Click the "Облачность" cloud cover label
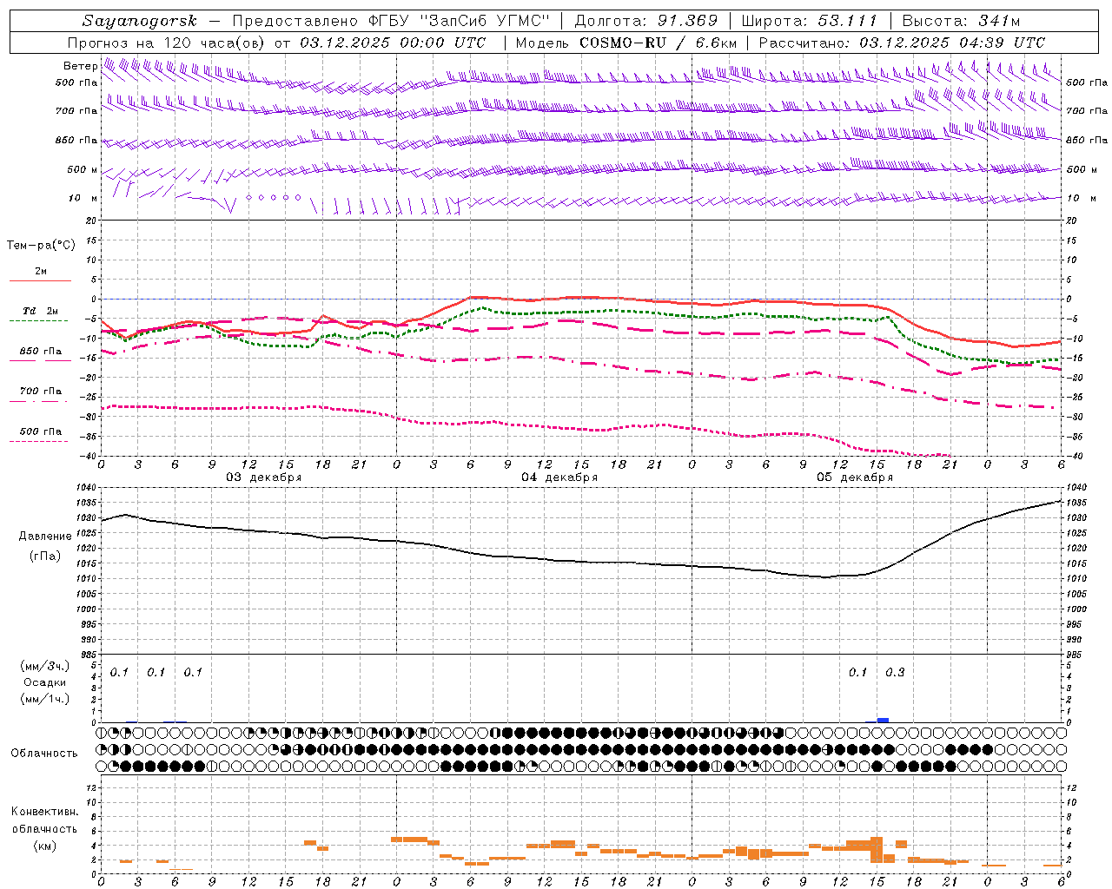This screenshot has height=889, width=1112. point(44,754)
